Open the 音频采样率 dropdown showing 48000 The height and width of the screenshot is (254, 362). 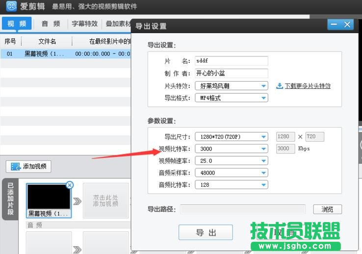[x=232, y=173]
